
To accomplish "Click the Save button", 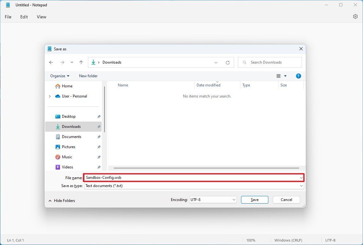I will 254,200.
